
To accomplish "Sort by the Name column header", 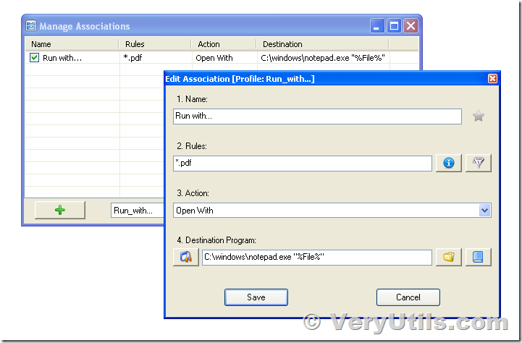I will [72, 44].
